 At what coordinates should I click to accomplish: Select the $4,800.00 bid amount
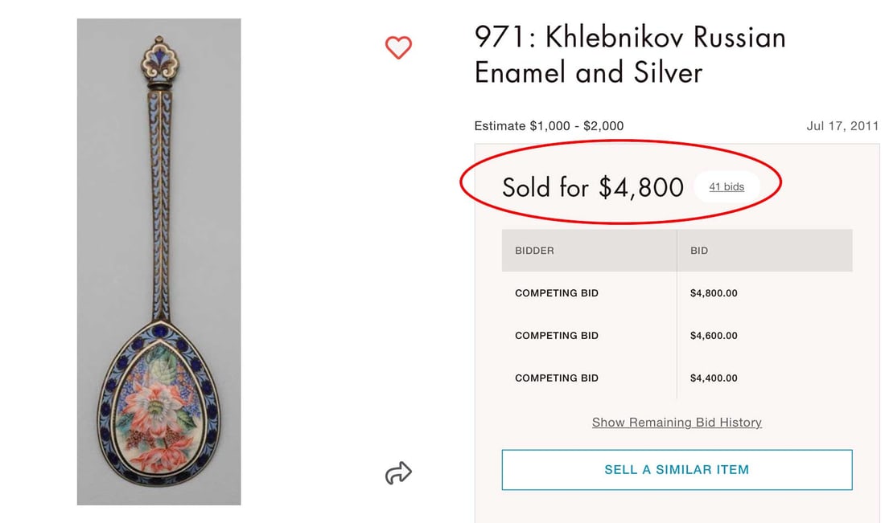(x=714, y=293)
